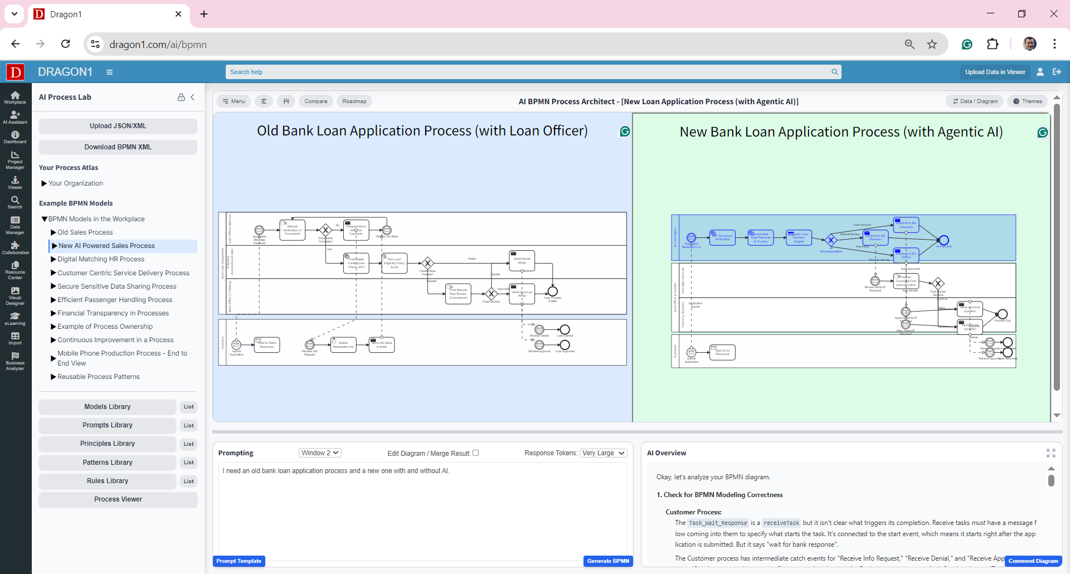Click the browser address bar URL
The image size is (1070, 574).
(158, 45)
